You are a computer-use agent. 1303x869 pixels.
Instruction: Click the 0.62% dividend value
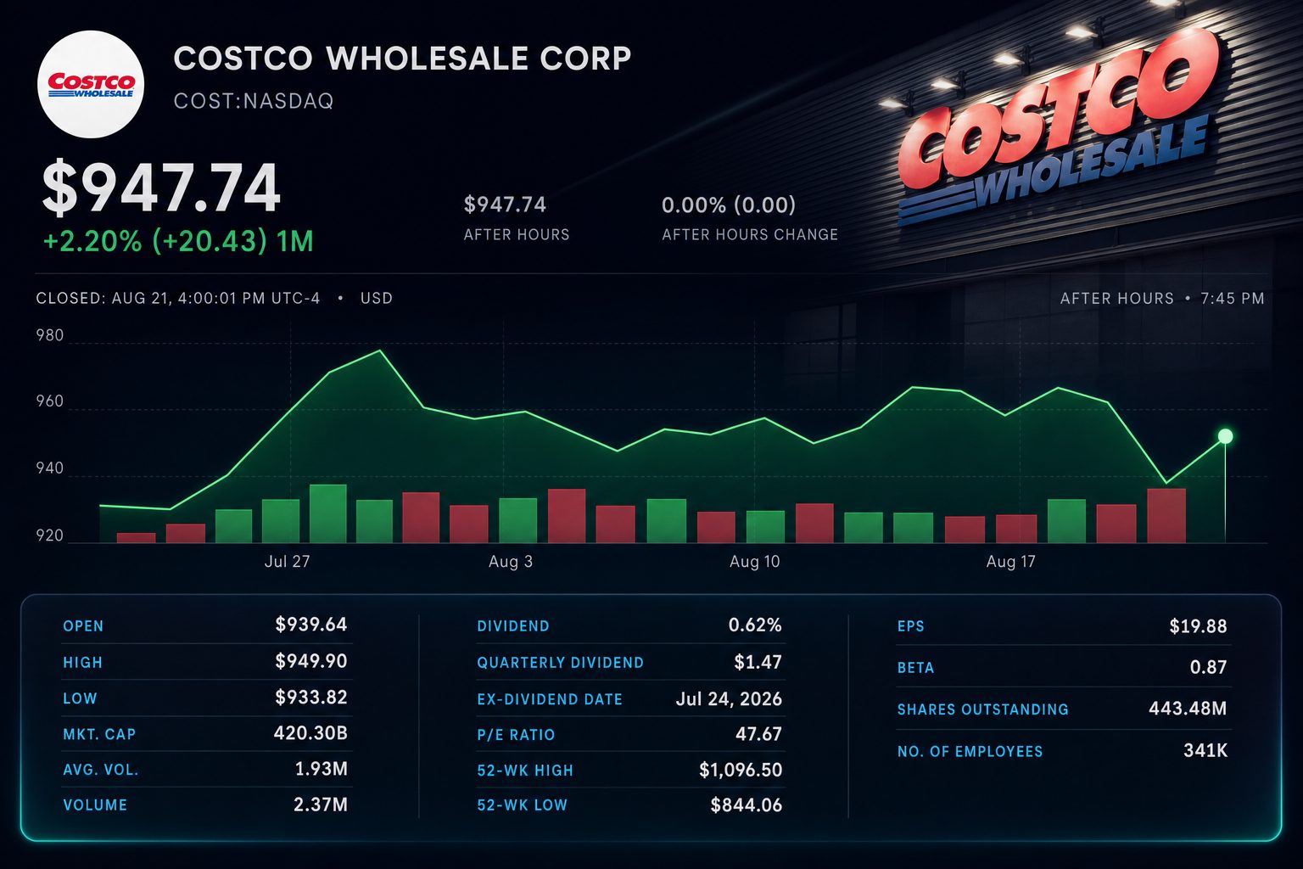pyautogui.click(x=755, y=625)
